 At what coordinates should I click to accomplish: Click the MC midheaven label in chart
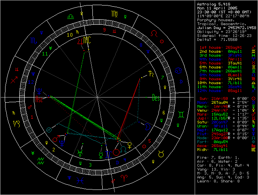tap(87, 40)
